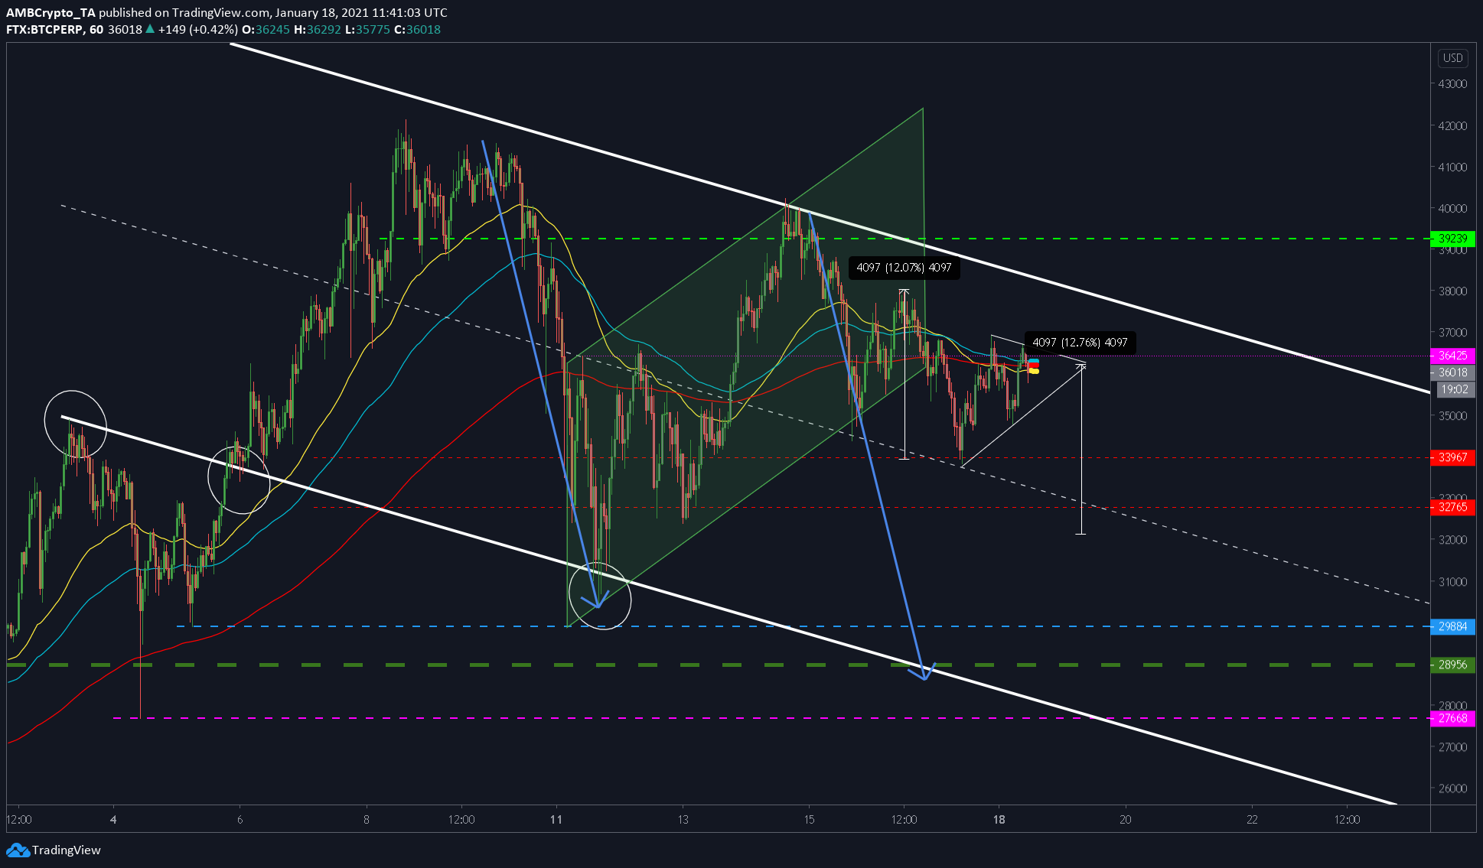
Task: Select the 36425 magenta price label
Action: pos(1452,356)
